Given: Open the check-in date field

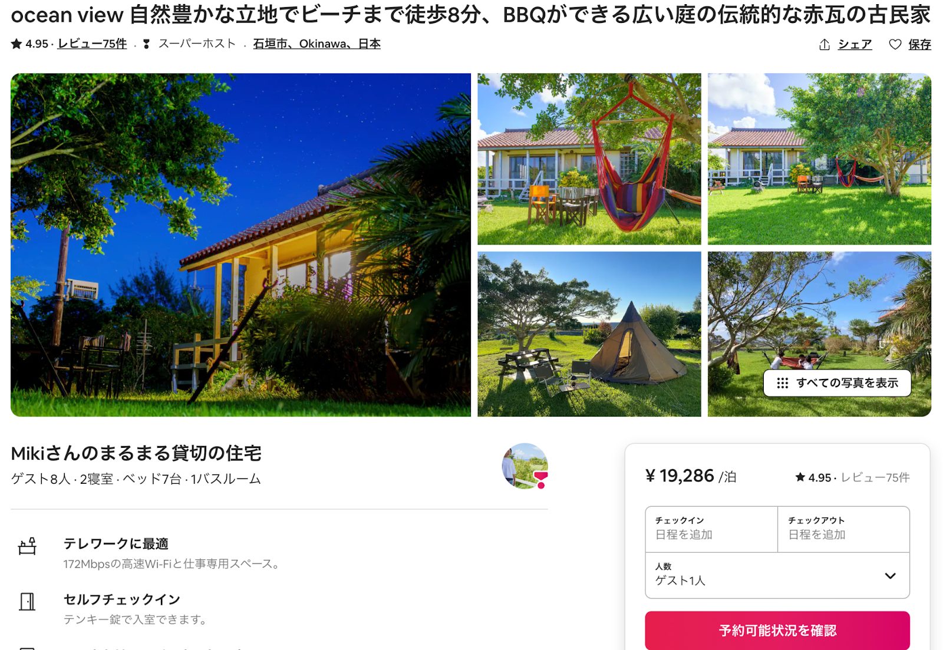Looking at the screenshot, I should coord(711,529).
